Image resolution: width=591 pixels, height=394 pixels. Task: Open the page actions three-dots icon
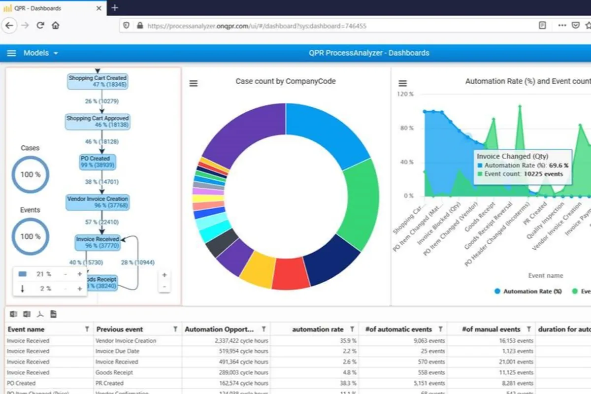(562, 26)
